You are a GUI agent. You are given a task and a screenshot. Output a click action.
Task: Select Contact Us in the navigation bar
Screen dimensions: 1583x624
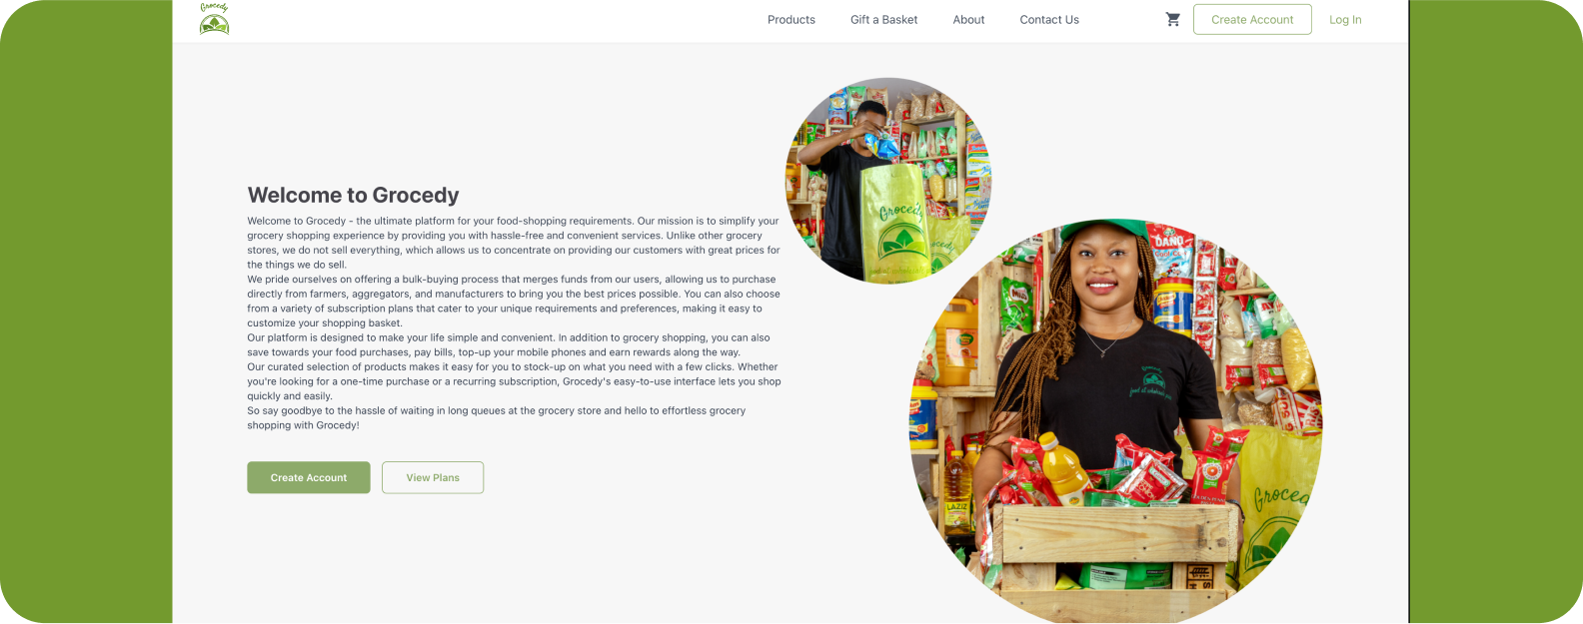tap(1049, 19)
